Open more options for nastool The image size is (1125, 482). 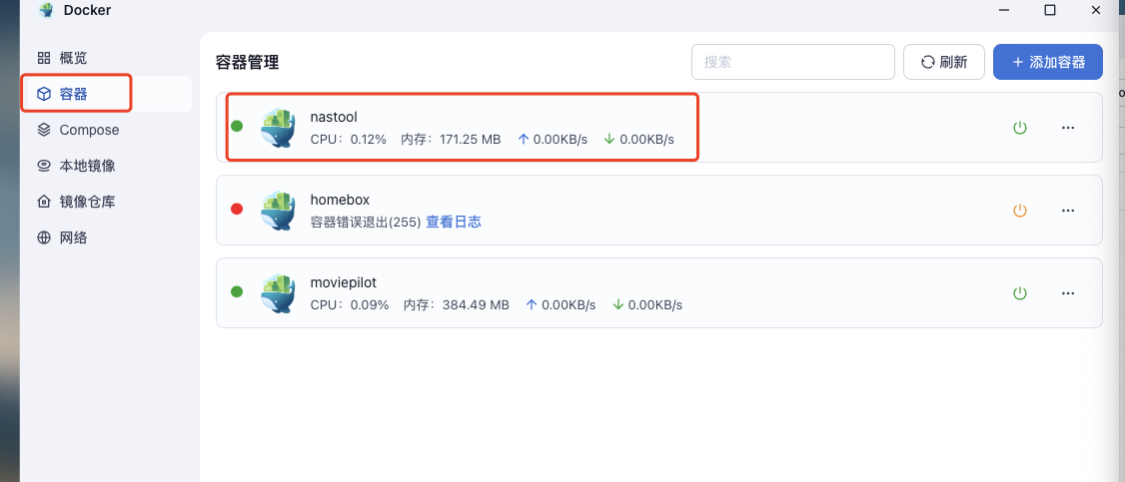click(x=1068, y=128)
